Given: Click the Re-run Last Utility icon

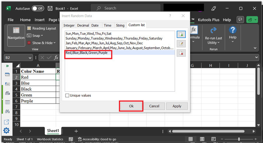Looking at the screenshot, I should click(213, 30).
